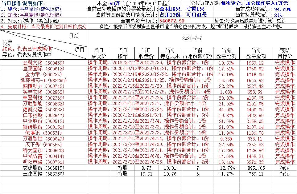The width and height of the screenshot is (297, 194).
Task: Select the 1.63% profit ratio cell
Action: [x=226, y=92]
